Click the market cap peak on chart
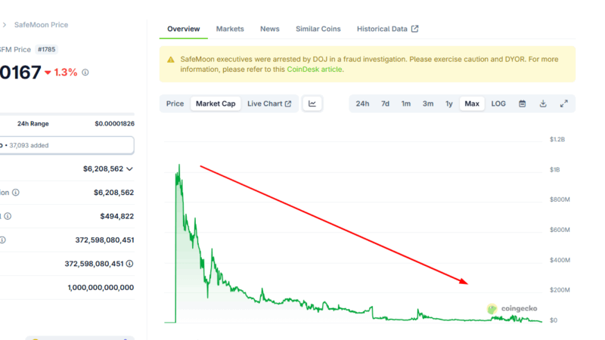The image size is (605, 340). pyautogui.click(x=179, y=165)
